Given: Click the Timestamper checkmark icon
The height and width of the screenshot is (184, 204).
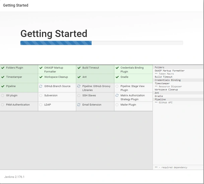Looking at the screenshot, I should click(x=3, y=77).
